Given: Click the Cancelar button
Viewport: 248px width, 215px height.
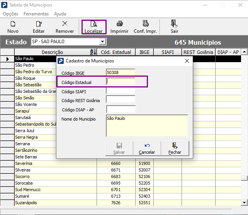Looking at the screenshot, I should [147, 148].
